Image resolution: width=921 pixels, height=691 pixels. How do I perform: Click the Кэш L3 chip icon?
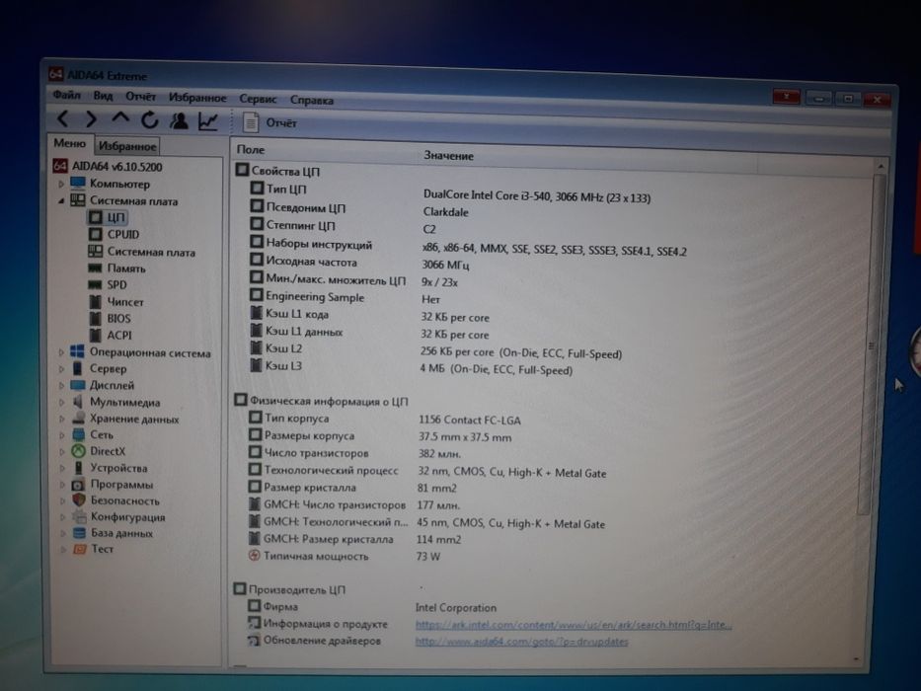point(256,365)
